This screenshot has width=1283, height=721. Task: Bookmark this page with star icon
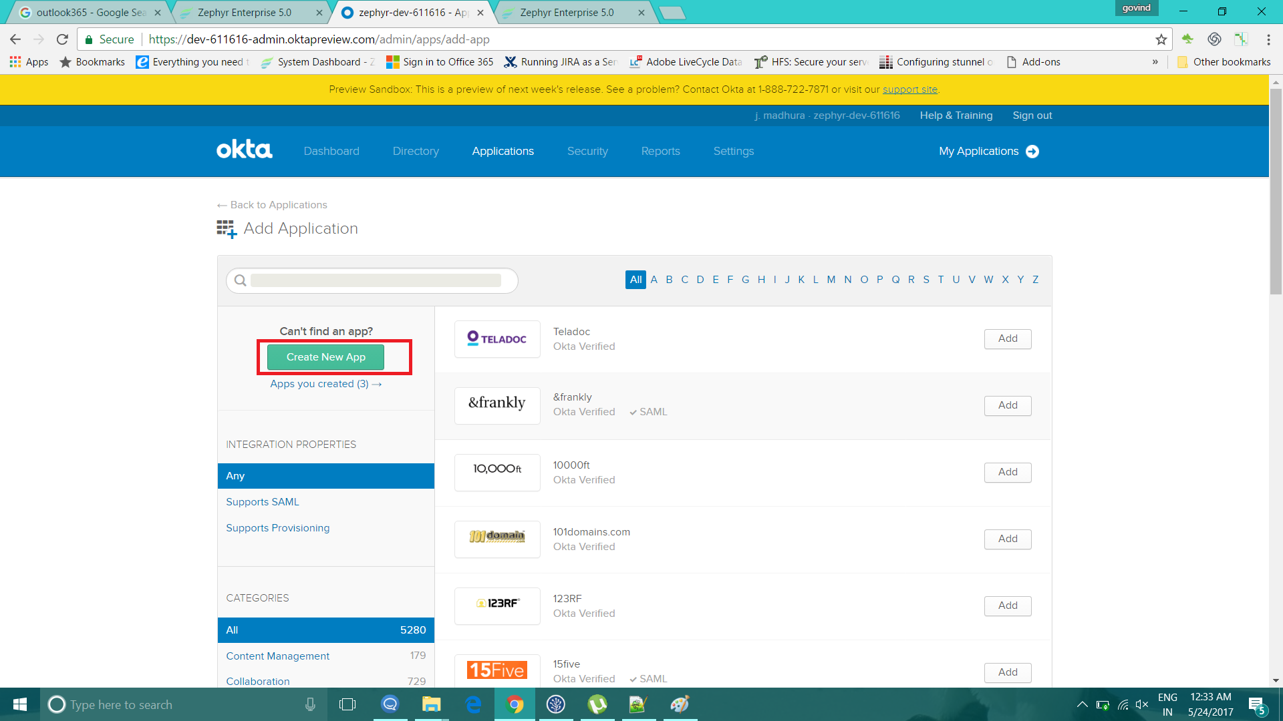pyautogui.click(x=1161, y=39)
